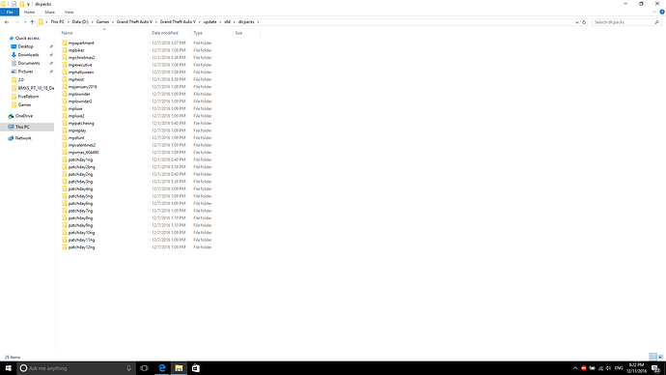Go up one folder level arrow
The width and height of the screenshot is (666, 375).
[32, 22]
